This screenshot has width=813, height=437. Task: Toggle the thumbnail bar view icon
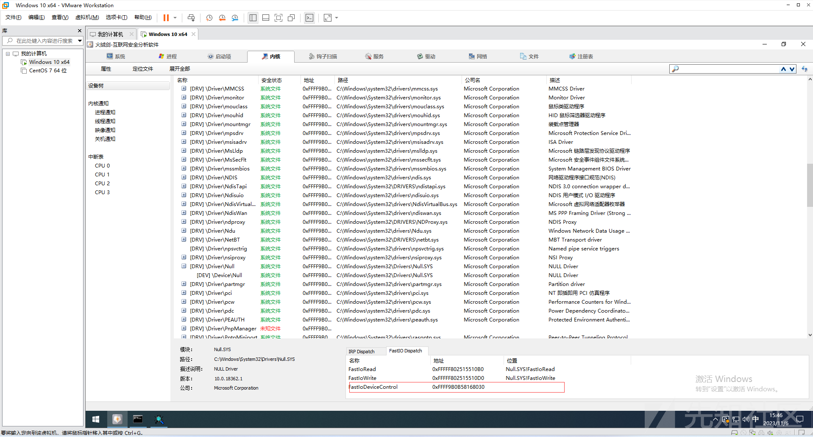click(266, 18)
